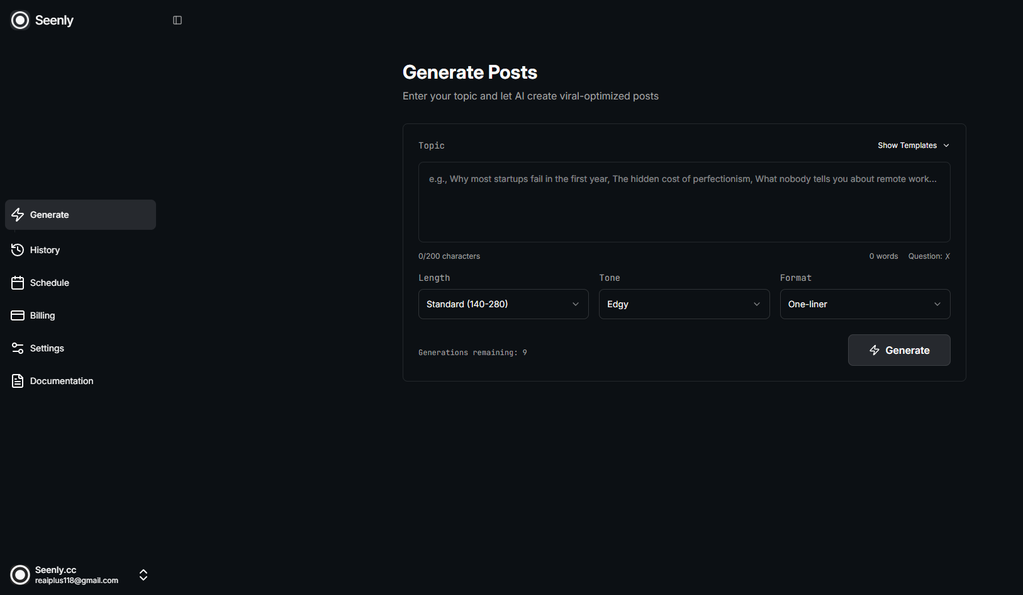The height and width of the screenshot is (595, 1023).
Task: Open the Length dropdown showing Standard (140-280)
Action: [503, 304]
